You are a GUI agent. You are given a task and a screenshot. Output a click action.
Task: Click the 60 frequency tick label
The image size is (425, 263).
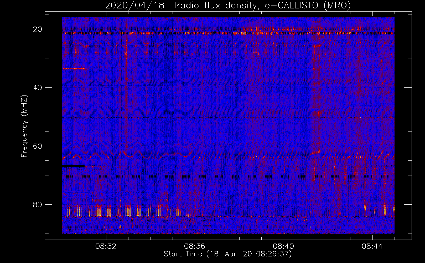(x=38, y=146)
